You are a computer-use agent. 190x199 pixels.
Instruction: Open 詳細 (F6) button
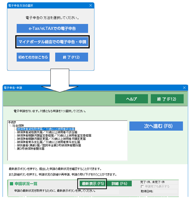(119, 184)
